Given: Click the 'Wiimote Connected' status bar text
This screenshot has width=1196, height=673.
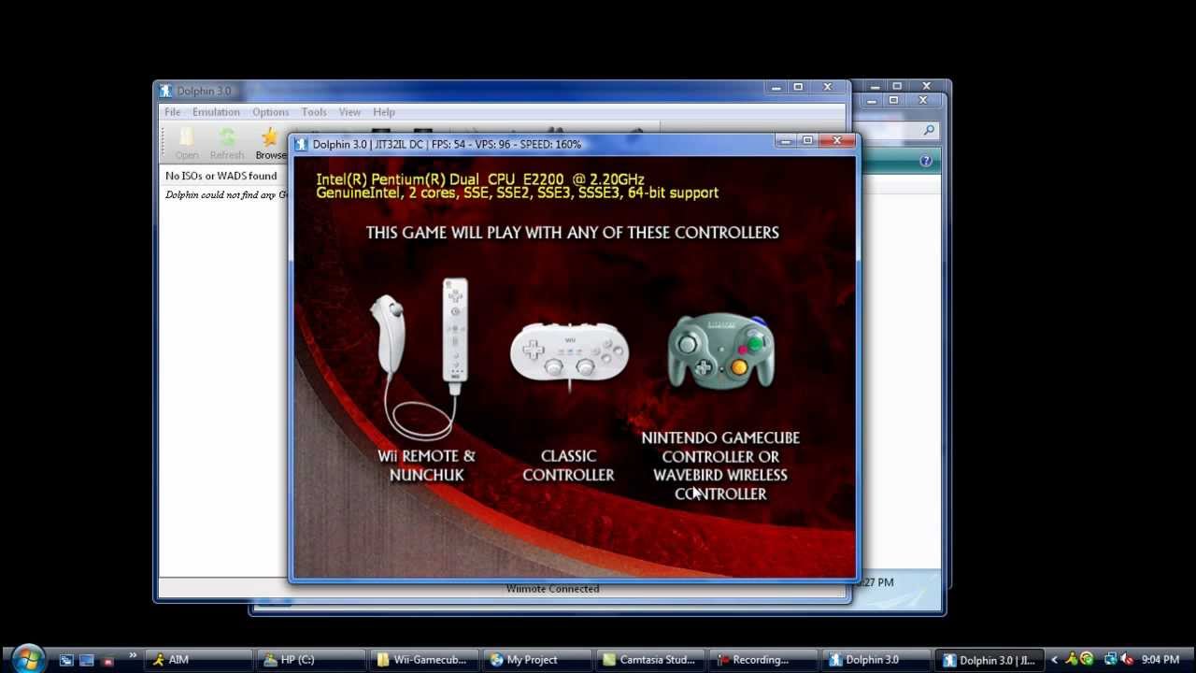Looking at the screenshot, I should (x=552, y=589).
